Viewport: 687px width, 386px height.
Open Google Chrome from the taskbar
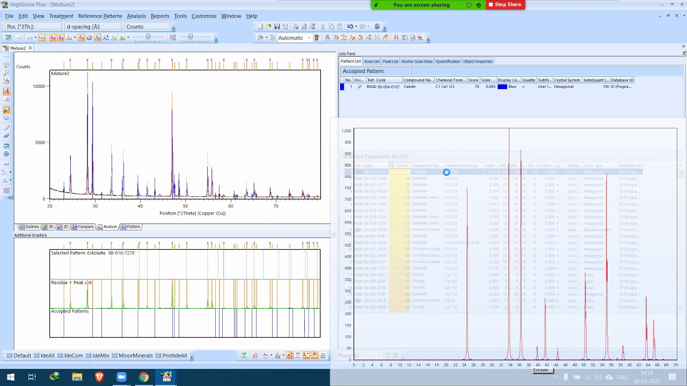143,377
